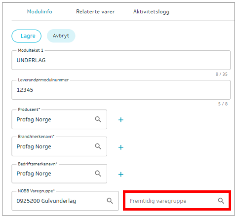Open Brand/merkenavn search magnifier
The height and width of the screenshot is (216, 236).
[98, 146]
